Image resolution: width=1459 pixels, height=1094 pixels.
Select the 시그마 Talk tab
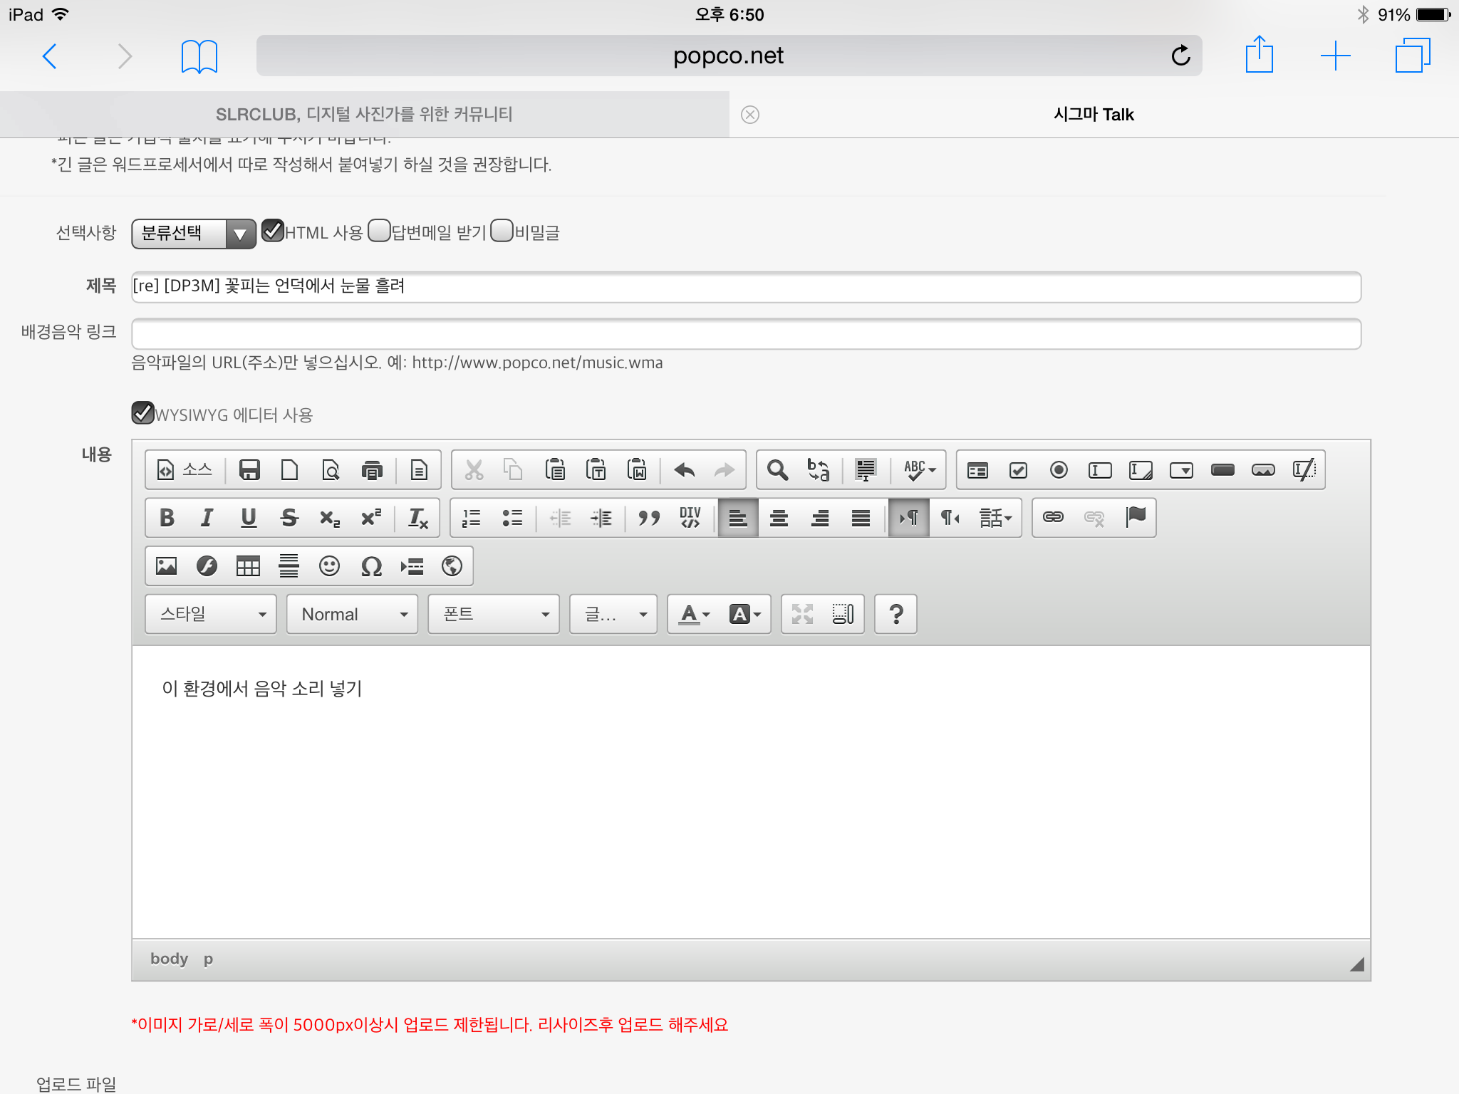(x=1094, y=115)
